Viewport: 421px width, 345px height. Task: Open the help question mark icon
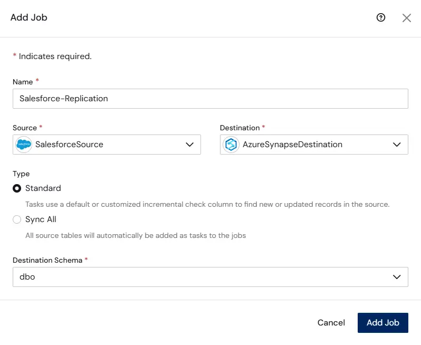point(381,17)
